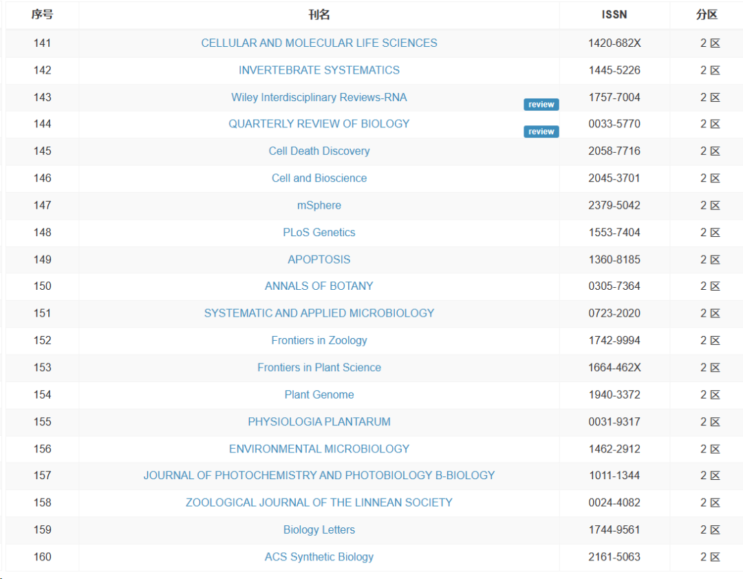
Task: Open CELLULAR AND MOLECULAR LIFE SCIENCES journal link
Action: 319,43
